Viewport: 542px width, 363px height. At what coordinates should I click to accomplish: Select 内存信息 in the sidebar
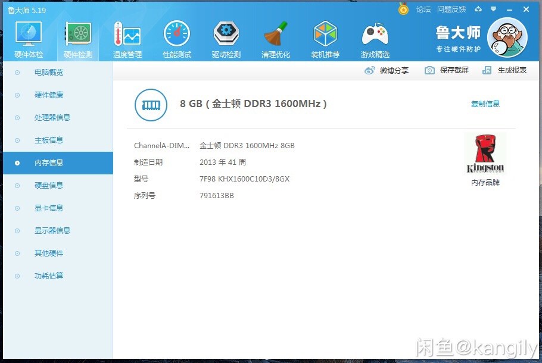(x=58, y=163)
